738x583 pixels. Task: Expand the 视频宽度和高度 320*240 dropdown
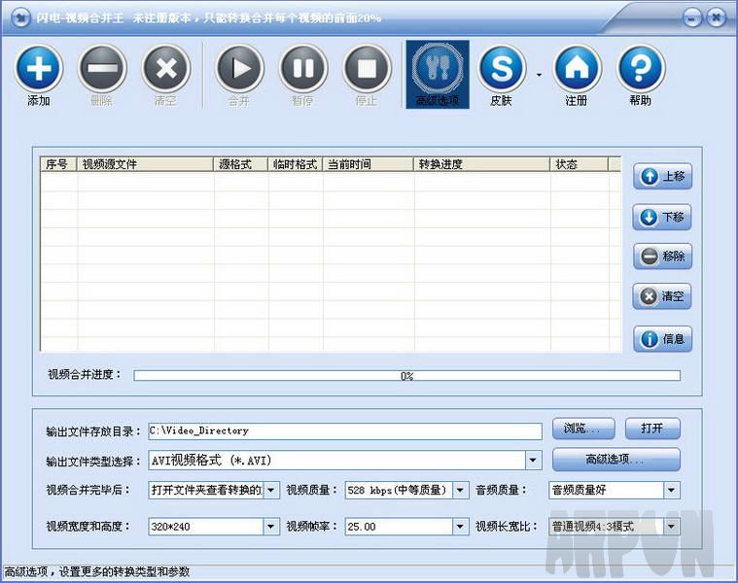(x=270, y=527)
